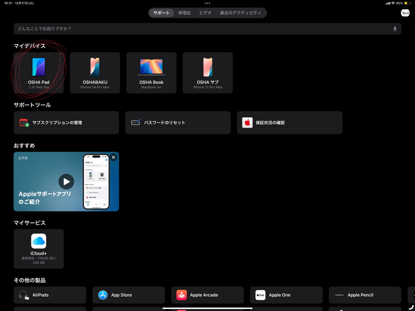Open 保証状況の確認
The width and height of the screenshot is (415, 311).
pos(290,122)
